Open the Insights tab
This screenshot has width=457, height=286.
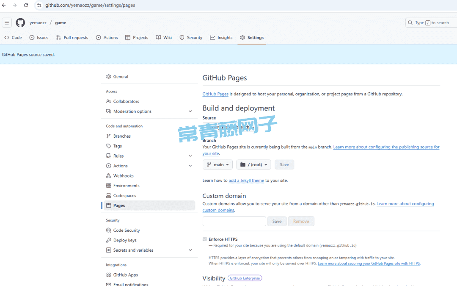221,37
